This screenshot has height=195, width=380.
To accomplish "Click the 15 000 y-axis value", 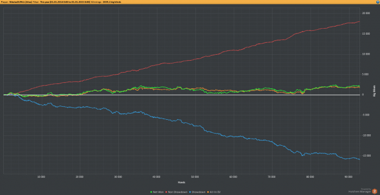I will pos(366,34).
